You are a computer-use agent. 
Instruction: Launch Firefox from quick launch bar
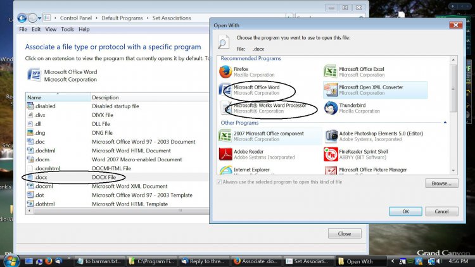tap(49, 261)
